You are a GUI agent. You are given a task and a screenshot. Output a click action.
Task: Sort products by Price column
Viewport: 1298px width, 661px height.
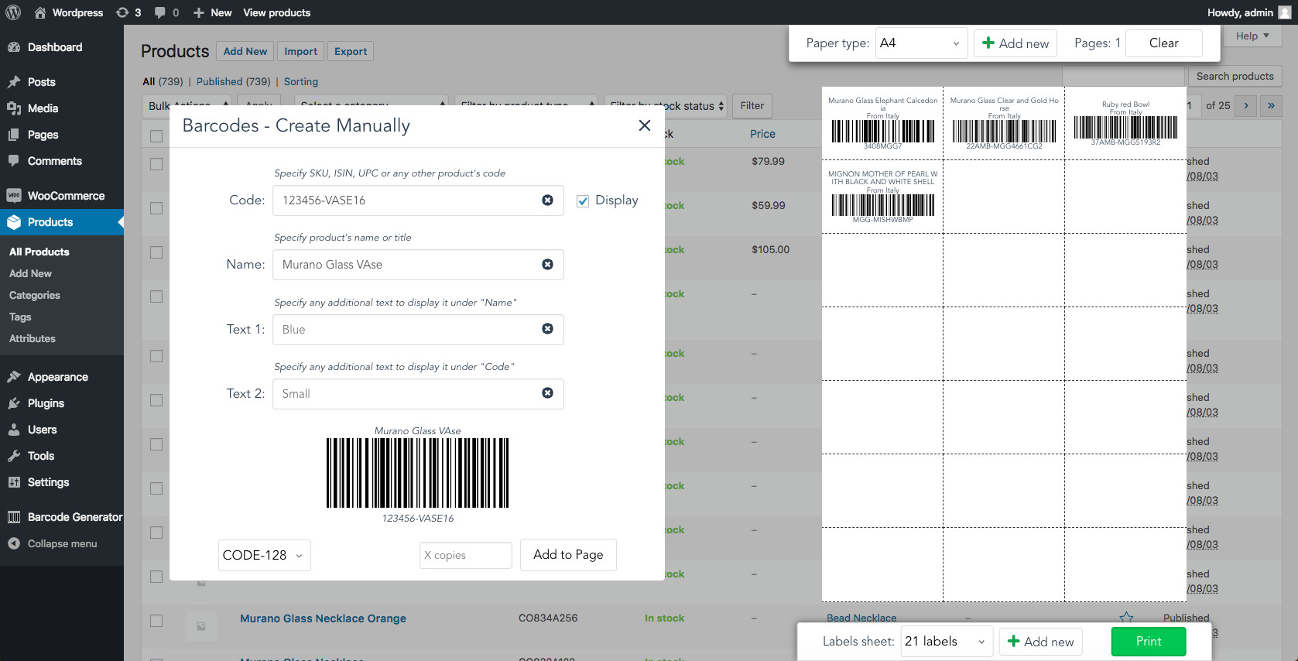click(762, 134)
